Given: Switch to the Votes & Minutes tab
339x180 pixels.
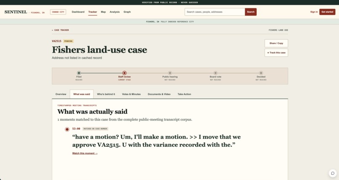Looking at the screenshot, I should [131, 94].
